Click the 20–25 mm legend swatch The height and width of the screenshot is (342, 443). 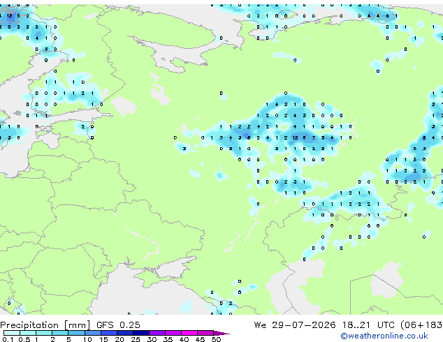[x=124, y=333]
